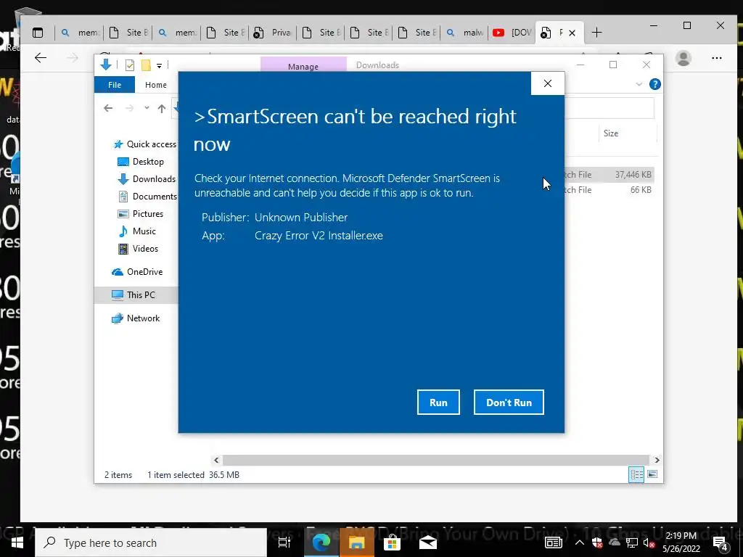Select Pictures in navigation pane
The image size is (743, 557).
(x=140, y=214)
